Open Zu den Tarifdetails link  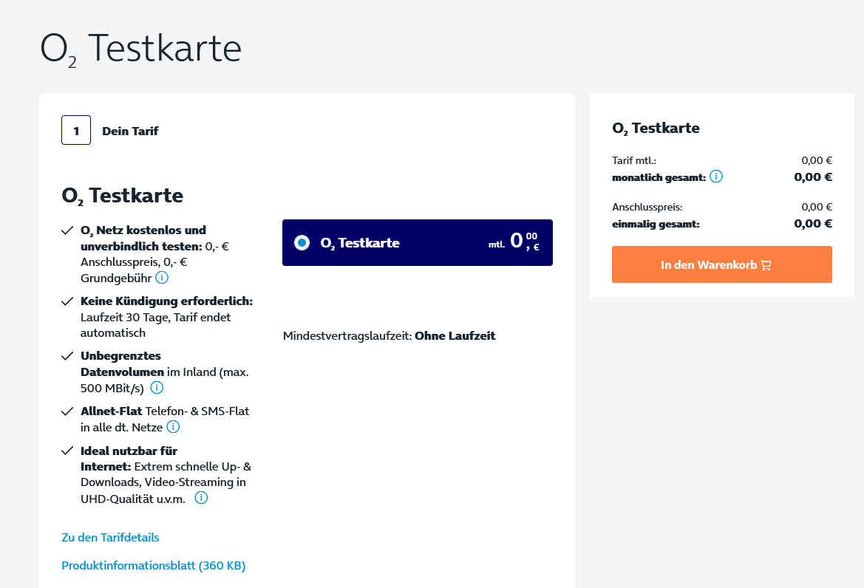110,537
